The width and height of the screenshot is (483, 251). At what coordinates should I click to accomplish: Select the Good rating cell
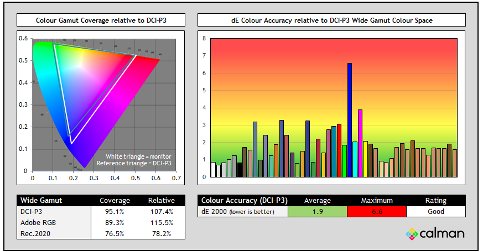[435, 211]
